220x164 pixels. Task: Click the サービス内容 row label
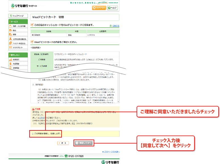(42, 66)
